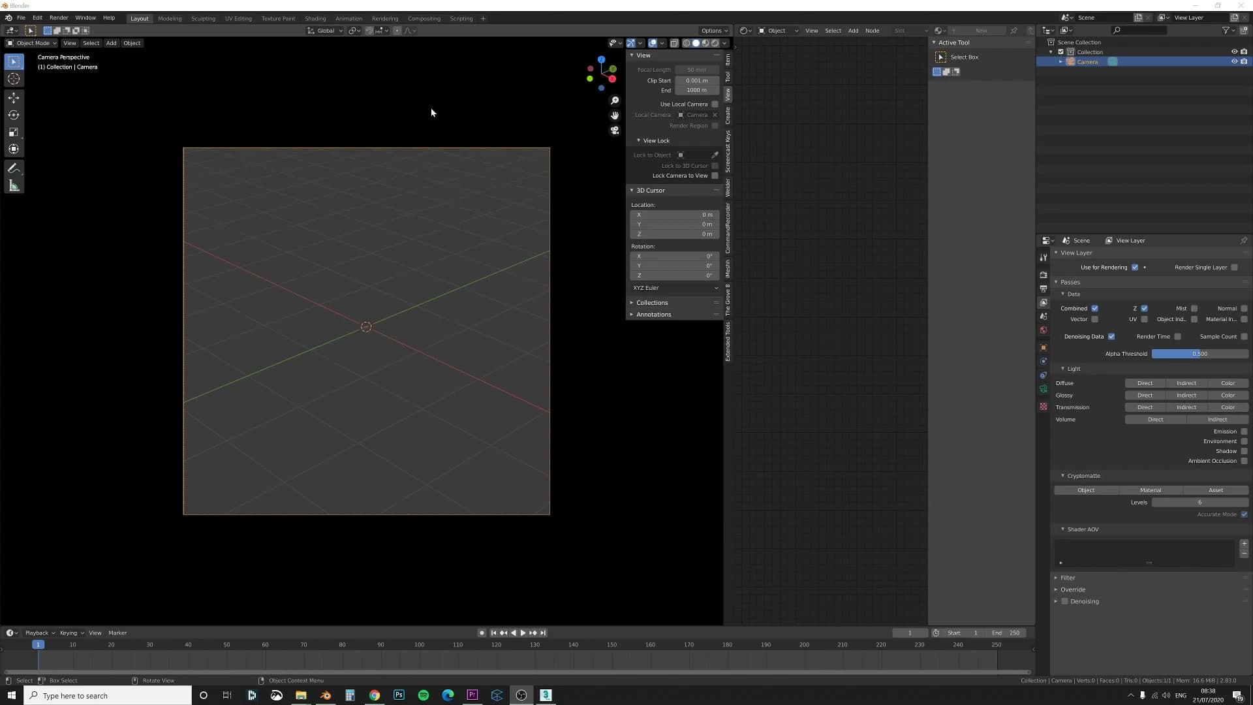Enable the Use Local Camera checkbox
The height and width of the screenshot is (705, 1253).
[715, 104]
